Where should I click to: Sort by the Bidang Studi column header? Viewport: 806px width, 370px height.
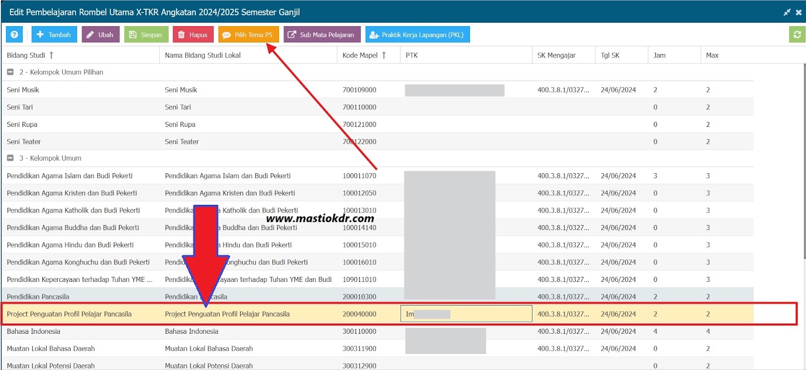(80, 55)
